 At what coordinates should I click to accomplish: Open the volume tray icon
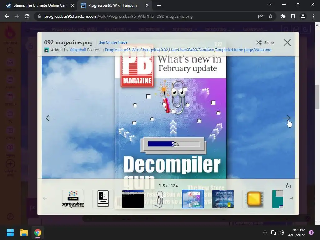pyautogui.click(x=281, y=232)
